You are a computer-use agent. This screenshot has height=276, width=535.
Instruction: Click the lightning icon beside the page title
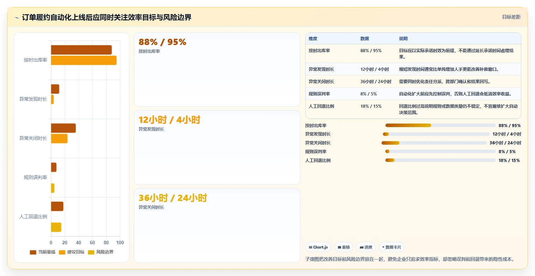pos(17,18)
